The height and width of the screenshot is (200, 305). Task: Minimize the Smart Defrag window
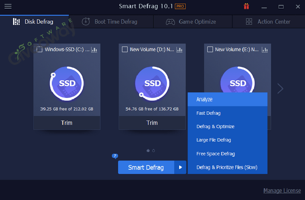click(x=264, y=7)
